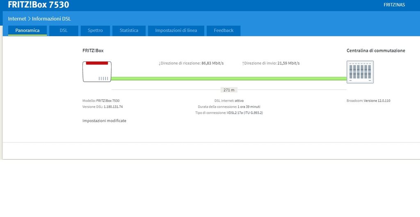Click the upload arrow beside Direzione di invio
Image resolution: width=420 pixels, height=217 pixels.
click(x=243, y=63)
